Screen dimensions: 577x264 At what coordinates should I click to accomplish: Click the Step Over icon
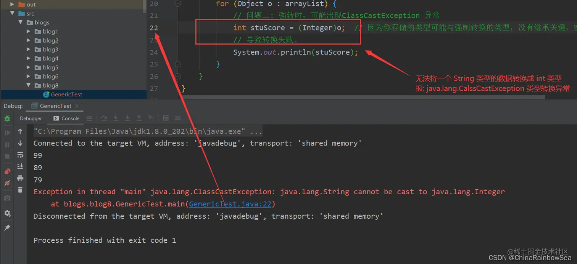(x=104, y=118)
